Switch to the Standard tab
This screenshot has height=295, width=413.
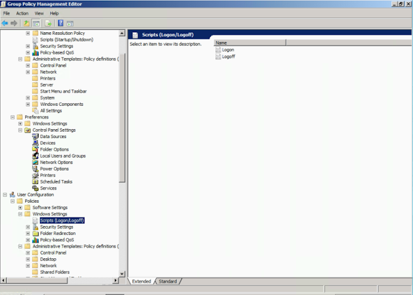tap(168, 281)
